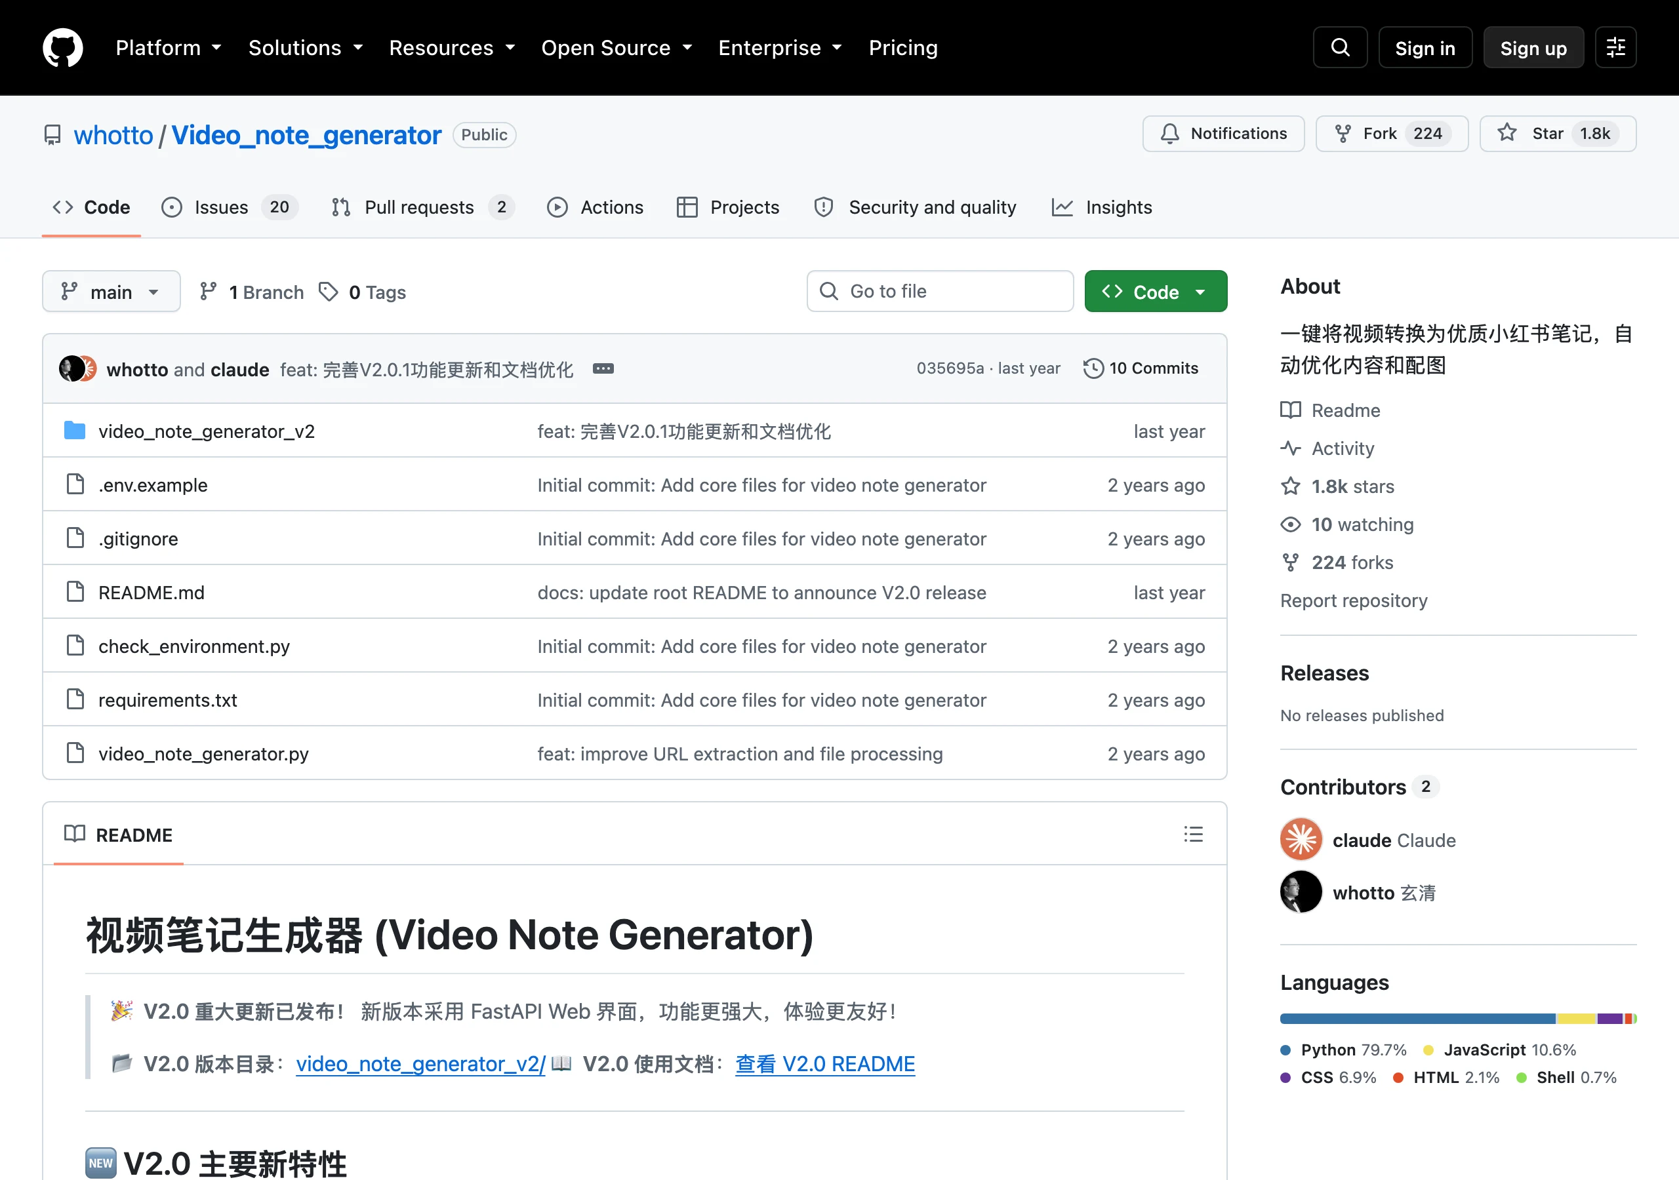Open Security and quality tab
The width and height of the screenshot is (1679, 1180).
click(x=916, y=208)
